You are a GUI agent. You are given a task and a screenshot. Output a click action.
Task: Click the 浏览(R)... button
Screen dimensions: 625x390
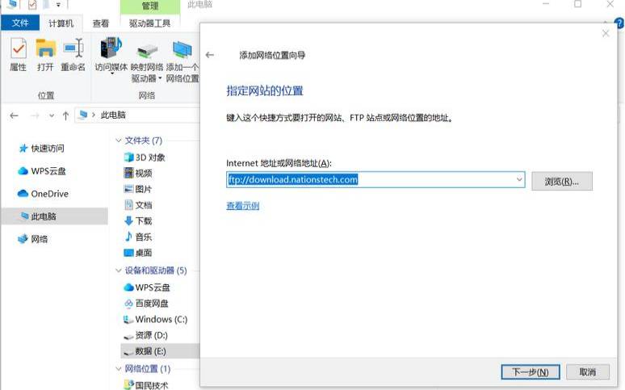pyautogui.click(x=562, y=181)
